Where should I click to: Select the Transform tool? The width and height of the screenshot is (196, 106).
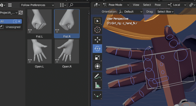point(97,66)
